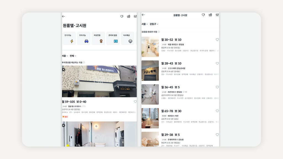Select price 월 30~52 보 10
The width and height of the screenshot is (283, 159).
[x=171, y=40]
